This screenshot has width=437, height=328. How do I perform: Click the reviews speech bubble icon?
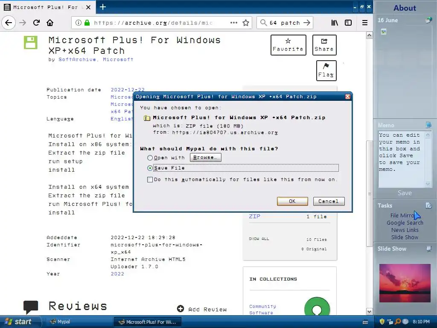tap(31, 307)
